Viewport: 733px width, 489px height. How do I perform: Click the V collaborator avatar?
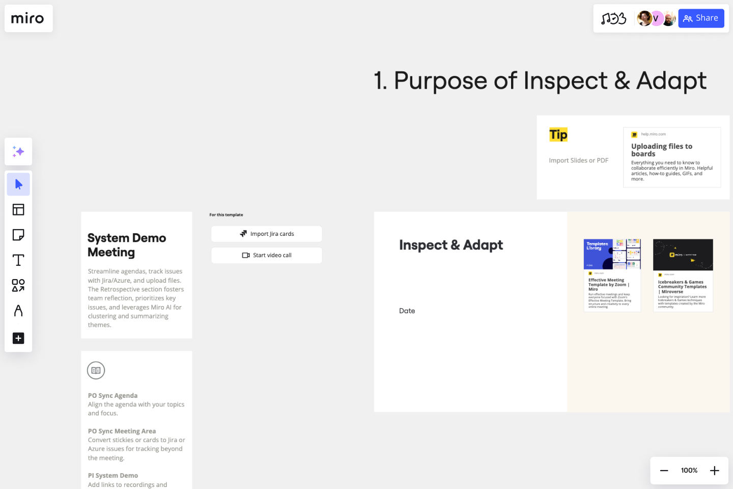pos(657,18)
